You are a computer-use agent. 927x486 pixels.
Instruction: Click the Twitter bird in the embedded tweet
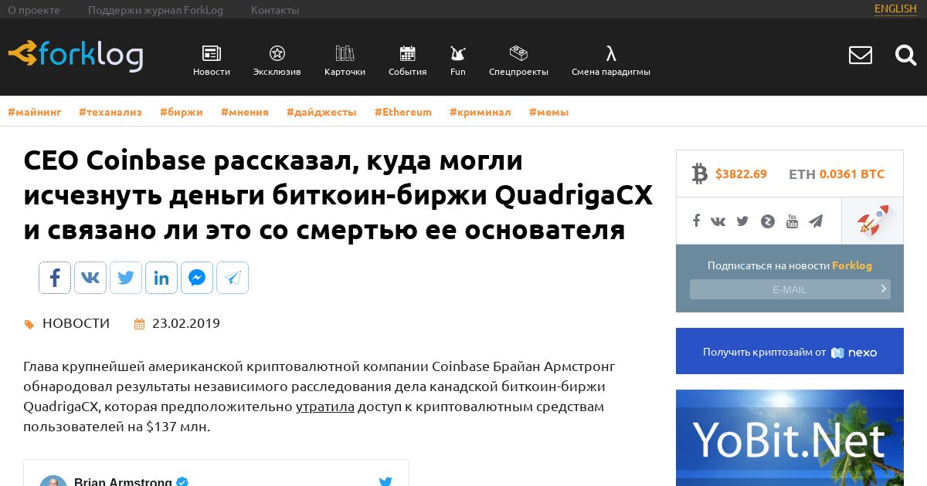[x=385, y=481]
